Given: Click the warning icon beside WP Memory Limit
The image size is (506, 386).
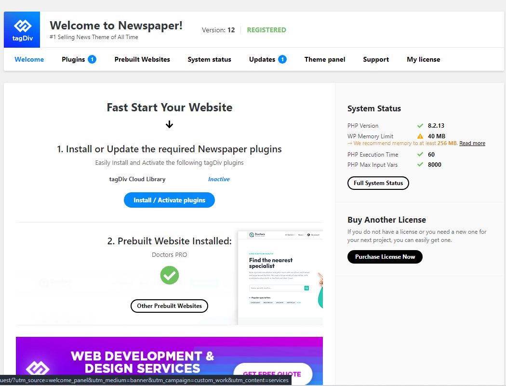Looking at the screenshot, I should (420, 136).
